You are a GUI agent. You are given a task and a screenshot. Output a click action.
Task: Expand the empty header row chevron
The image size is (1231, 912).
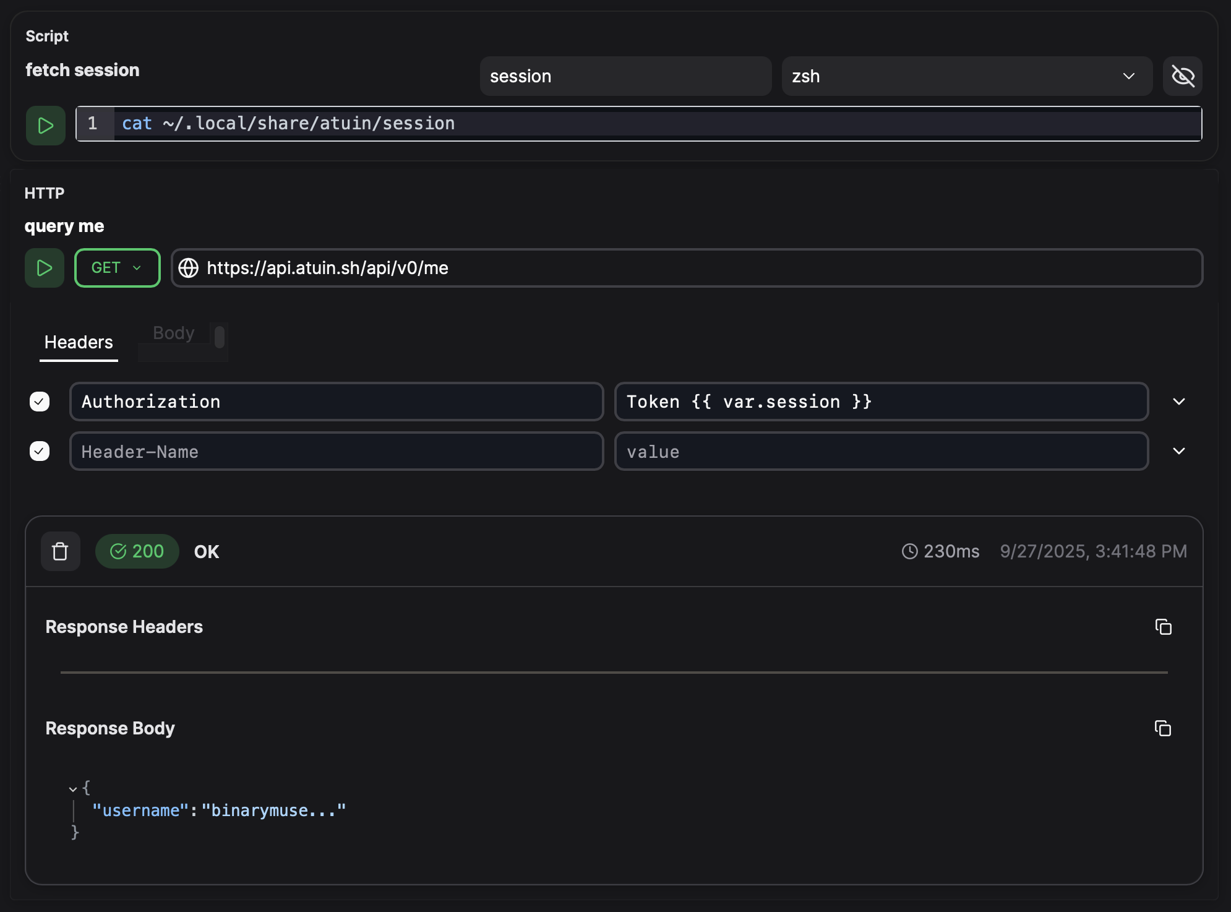(x=1179, y=451)
